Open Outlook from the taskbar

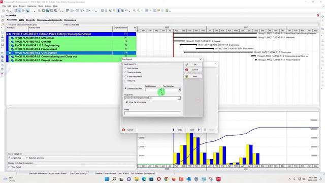[x=188, y=179]
